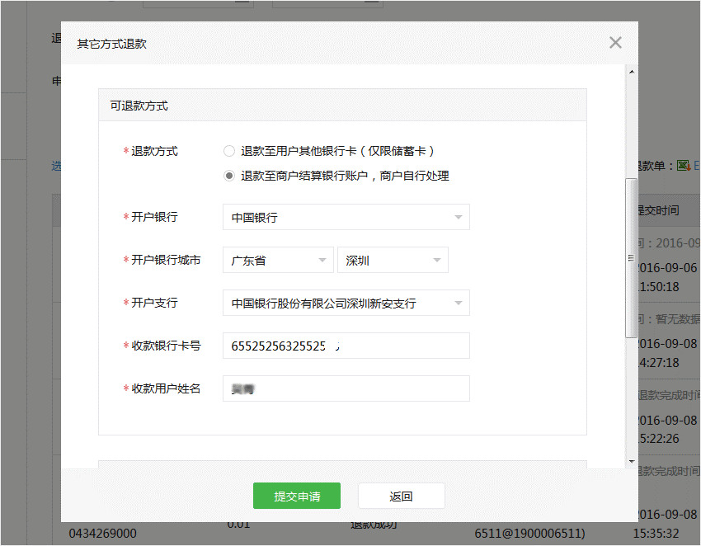
Task: Select 退款至商户结算银行账户 radio option
Action: [229, 176]
